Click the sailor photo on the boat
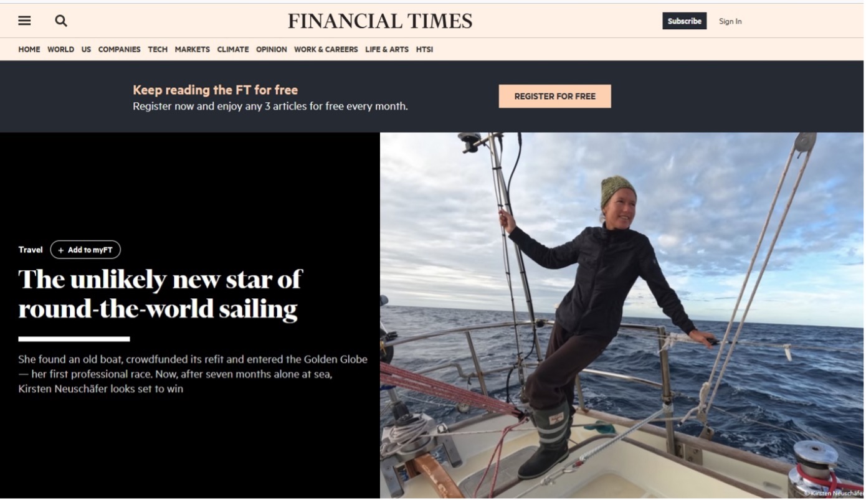Image resolution: width=866 pixels, height=500 pixels. tap(622, 315)
